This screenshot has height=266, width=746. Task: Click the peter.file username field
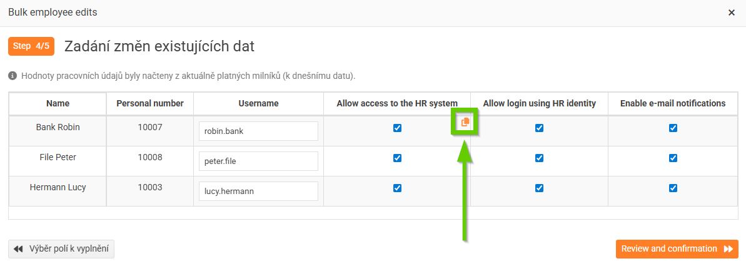click(258, 161)
